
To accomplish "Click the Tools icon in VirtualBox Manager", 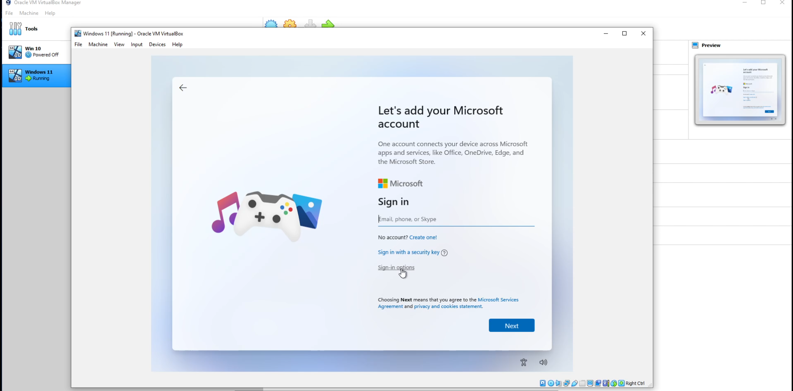I will click(15, 28).
